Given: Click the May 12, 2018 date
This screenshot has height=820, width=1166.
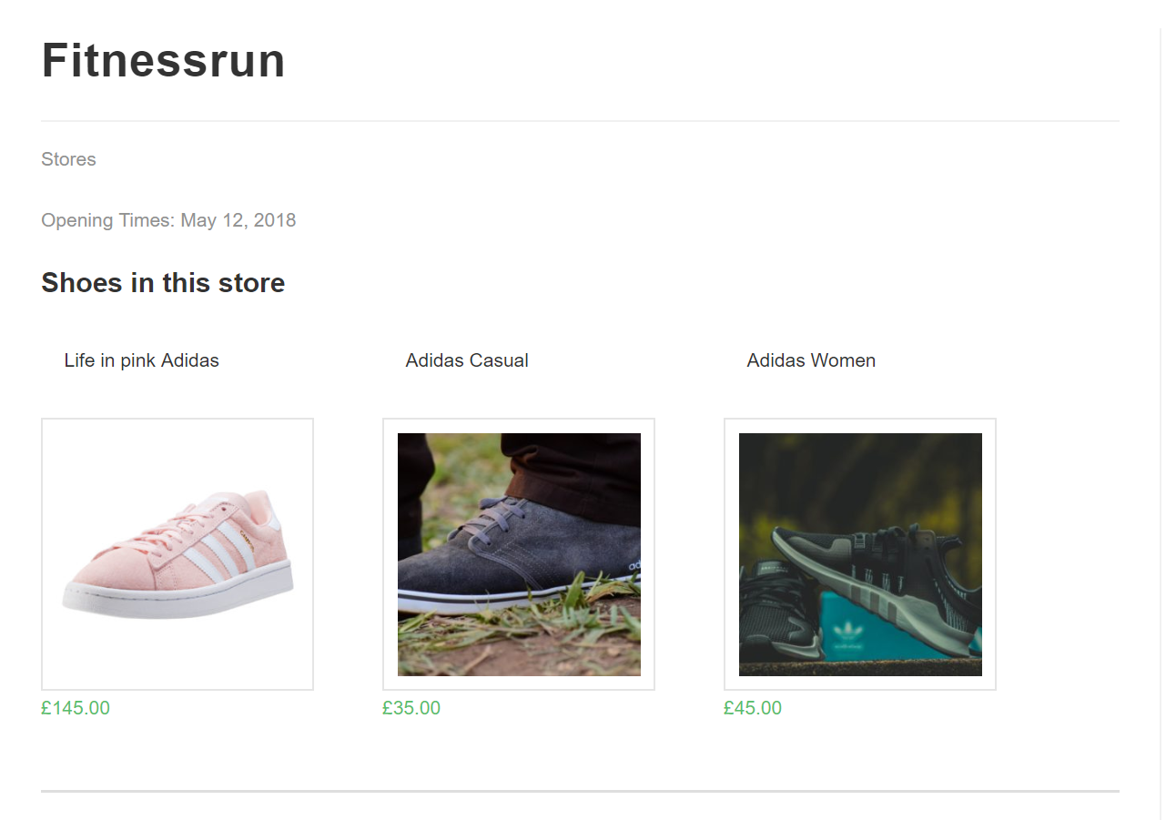Looking at the screenshot, I should pos(238,220).
